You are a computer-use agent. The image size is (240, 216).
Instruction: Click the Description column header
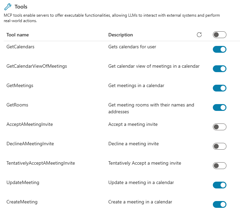(121, 35)
